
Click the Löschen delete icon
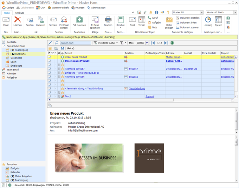pos(18,20)
